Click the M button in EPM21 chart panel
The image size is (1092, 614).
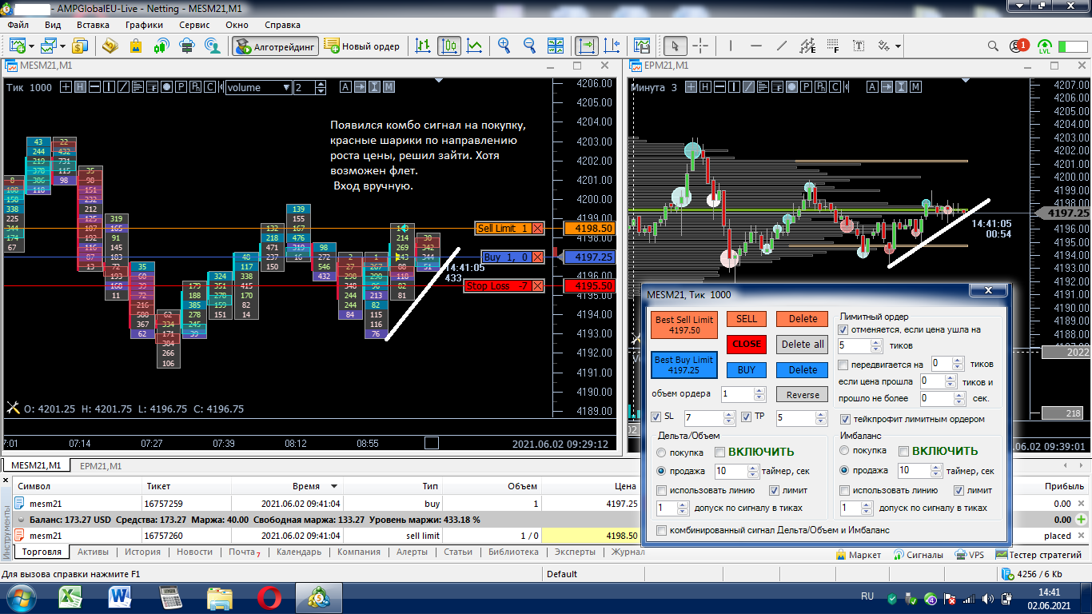916,87
